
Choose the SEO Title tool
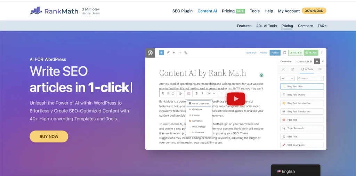point(302,136)
